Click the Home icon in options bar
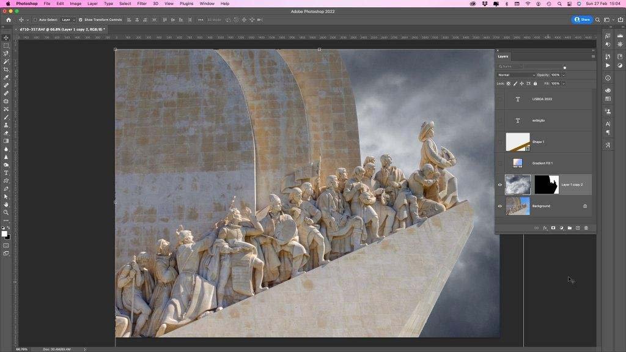Screen dimensions: 626x352 (x=9, y=20)
